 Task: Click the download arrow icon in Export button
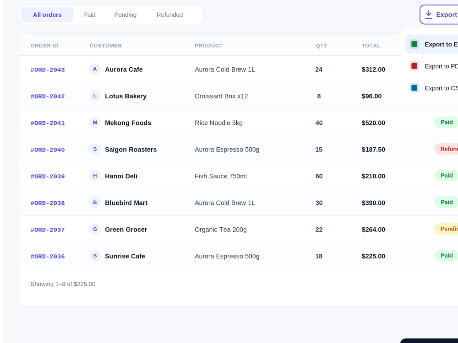(428, 15)
